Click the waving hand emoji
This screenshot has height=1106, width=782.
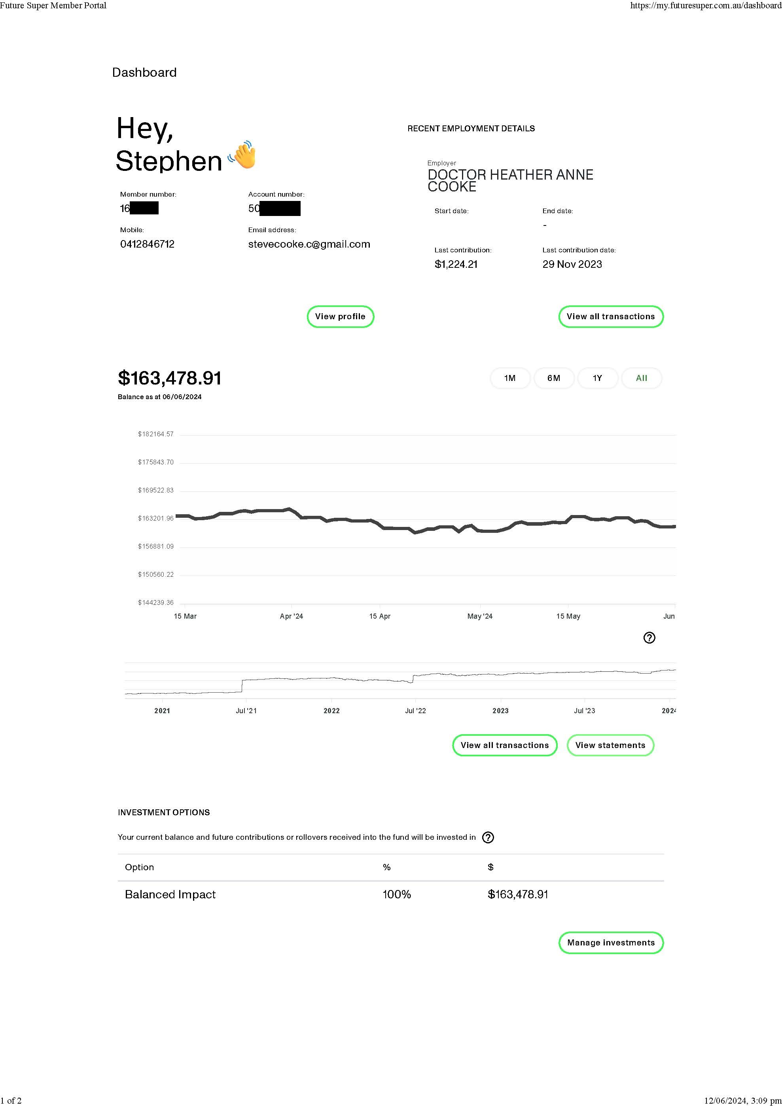click(243, 155)
